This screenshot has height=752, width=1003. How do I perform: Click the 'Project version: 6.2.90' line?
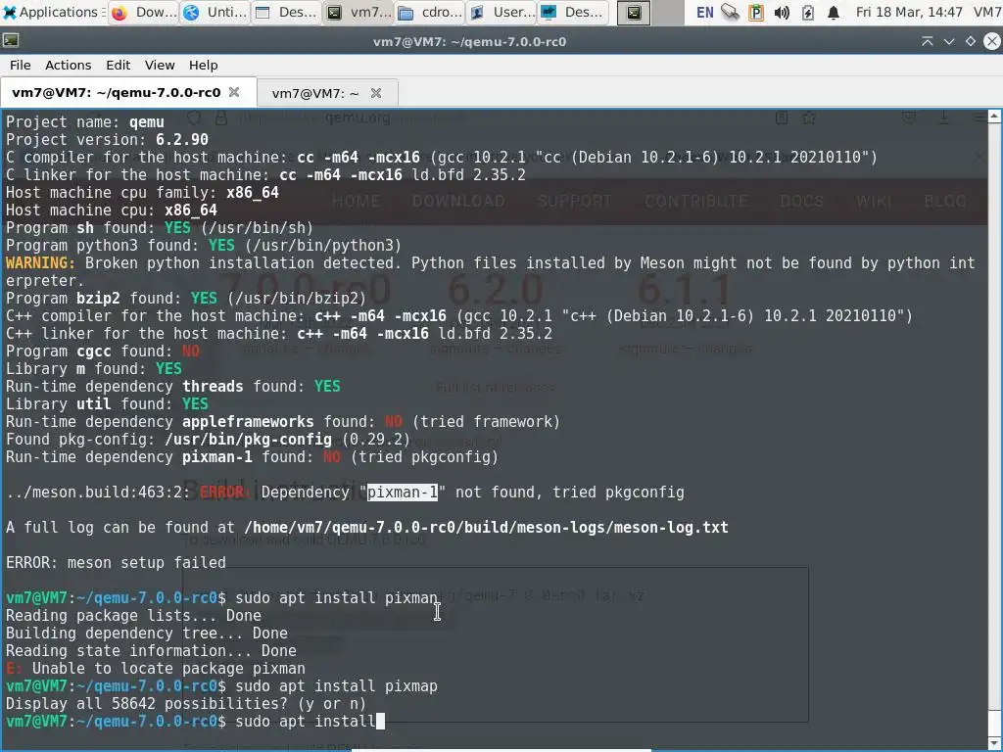107,139
